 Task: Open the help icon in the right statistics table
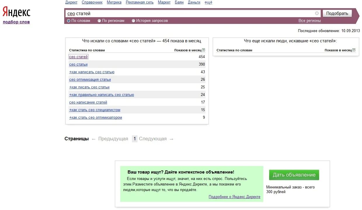point(353,50)
